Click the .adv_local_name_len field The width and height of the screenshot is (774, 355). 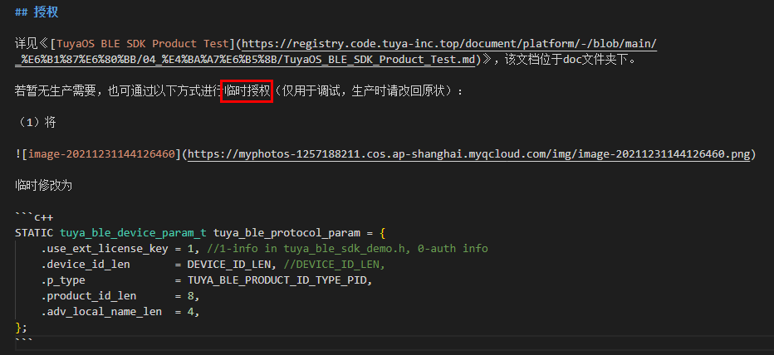pyautogui.click(x=101, y=312)
